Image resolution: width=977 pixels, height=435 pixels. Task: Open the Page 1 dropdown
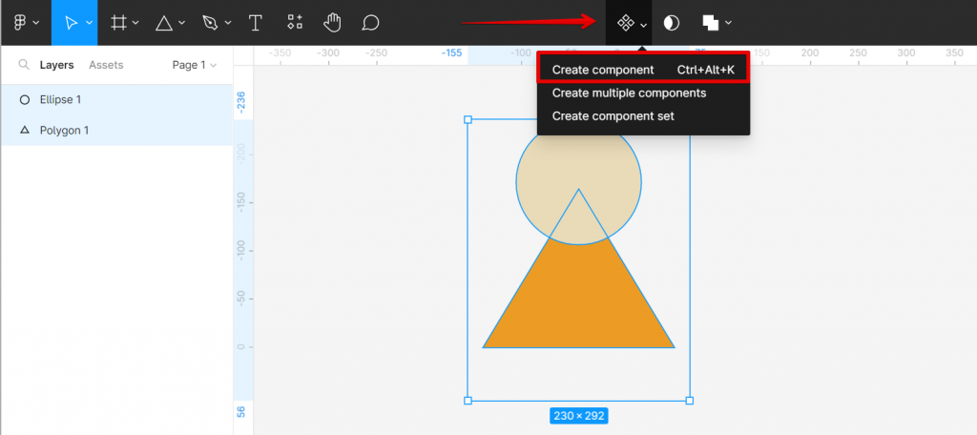[195, 65]
